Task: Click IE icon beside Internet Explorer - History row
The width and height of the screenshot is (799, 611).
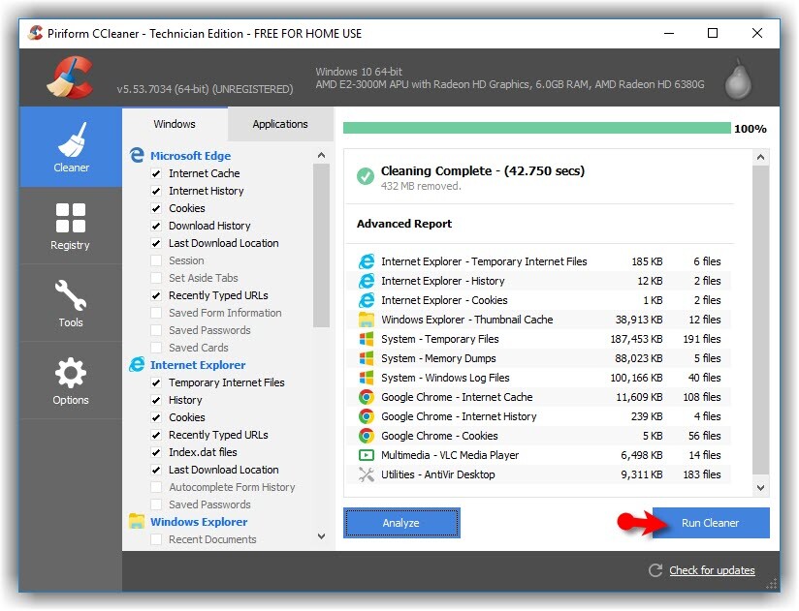Action: pos(367,281)
